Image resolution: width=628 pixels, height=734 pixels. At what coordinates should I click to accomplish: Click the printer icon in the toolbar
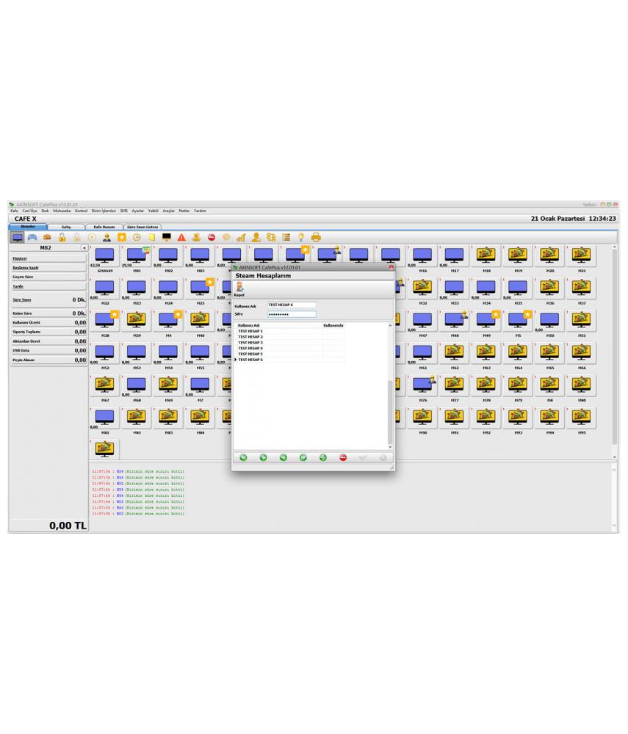click(x=316, y=237)
